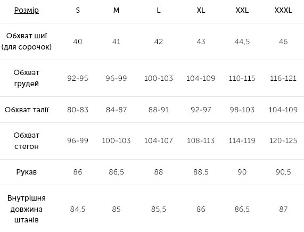Click hip value 120-125 for XXXL
Viewport: 304px width, 232px height.
[x=283, y=140]
